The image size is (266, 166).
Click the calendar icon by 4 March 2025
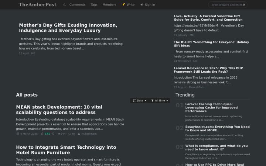click(x=18, y=134)
